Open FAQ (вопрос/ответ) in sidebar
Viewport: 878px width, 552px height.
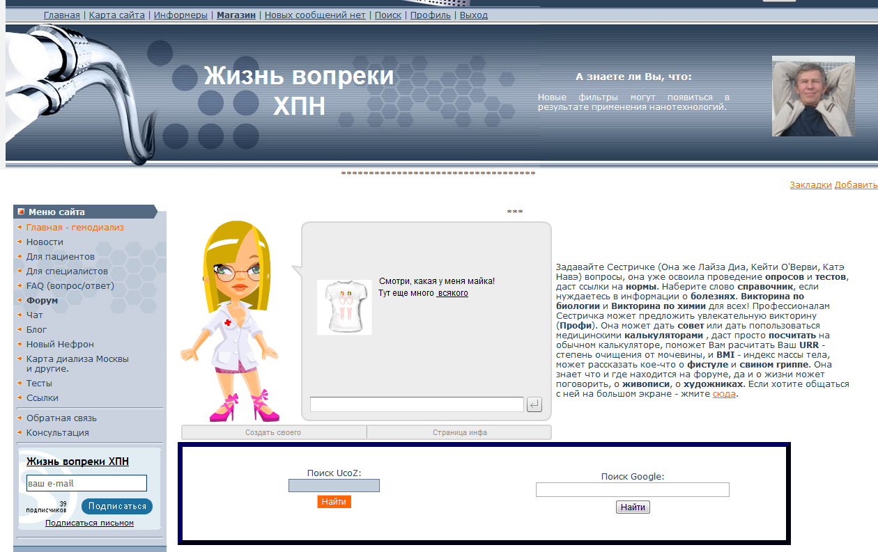point(70,285)
